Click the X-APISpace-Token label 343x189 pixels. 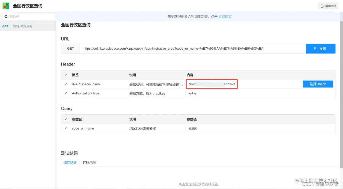[x=86, y=84]
